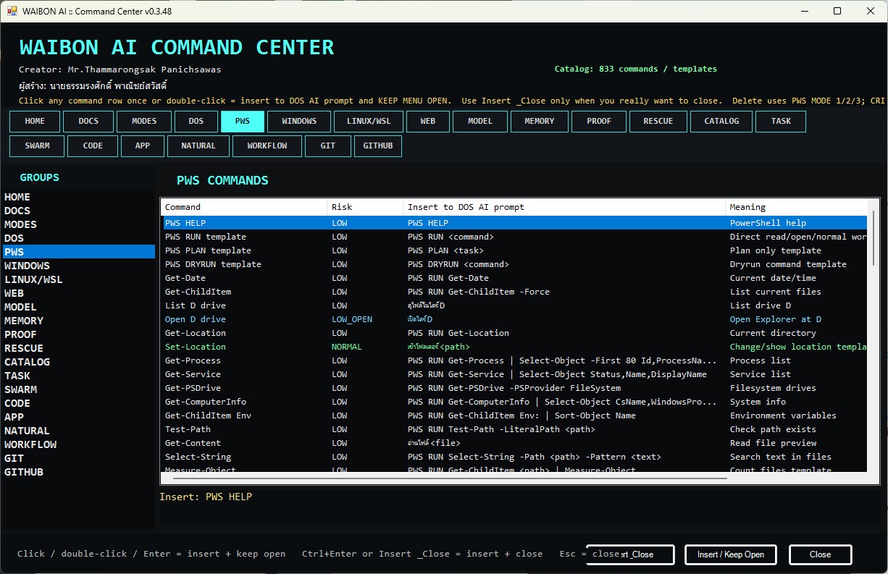Screen dimensions: 888x574
Task: Click the bottom Close button
Action: [820, 554]
